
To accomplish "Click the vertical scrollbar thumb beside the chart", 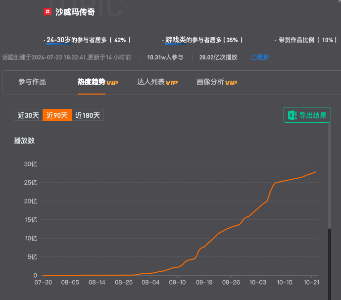I will (330, 176).
